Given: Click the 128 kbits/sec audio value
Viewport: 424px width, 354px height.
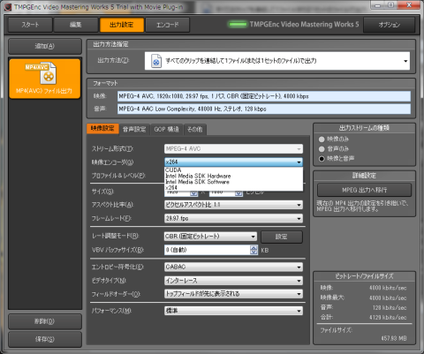Looking at the screenshot, I should click(390, 308).
